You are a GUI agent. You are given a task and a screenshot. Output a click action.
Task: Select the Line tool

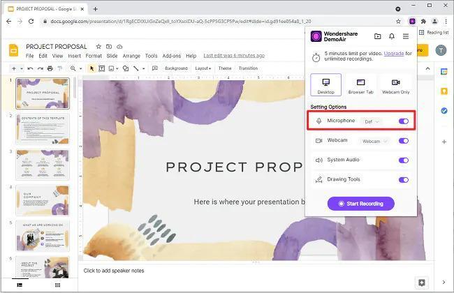coord(136,68)
